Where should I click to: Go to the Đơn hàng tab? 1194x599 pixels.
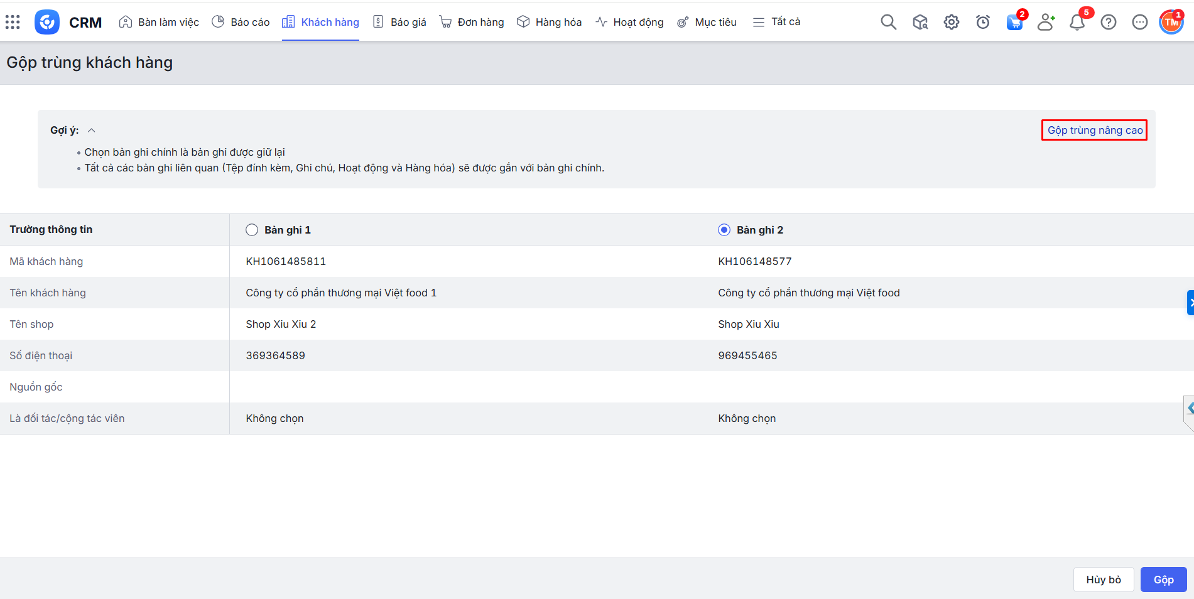click(x=472, y=22)
